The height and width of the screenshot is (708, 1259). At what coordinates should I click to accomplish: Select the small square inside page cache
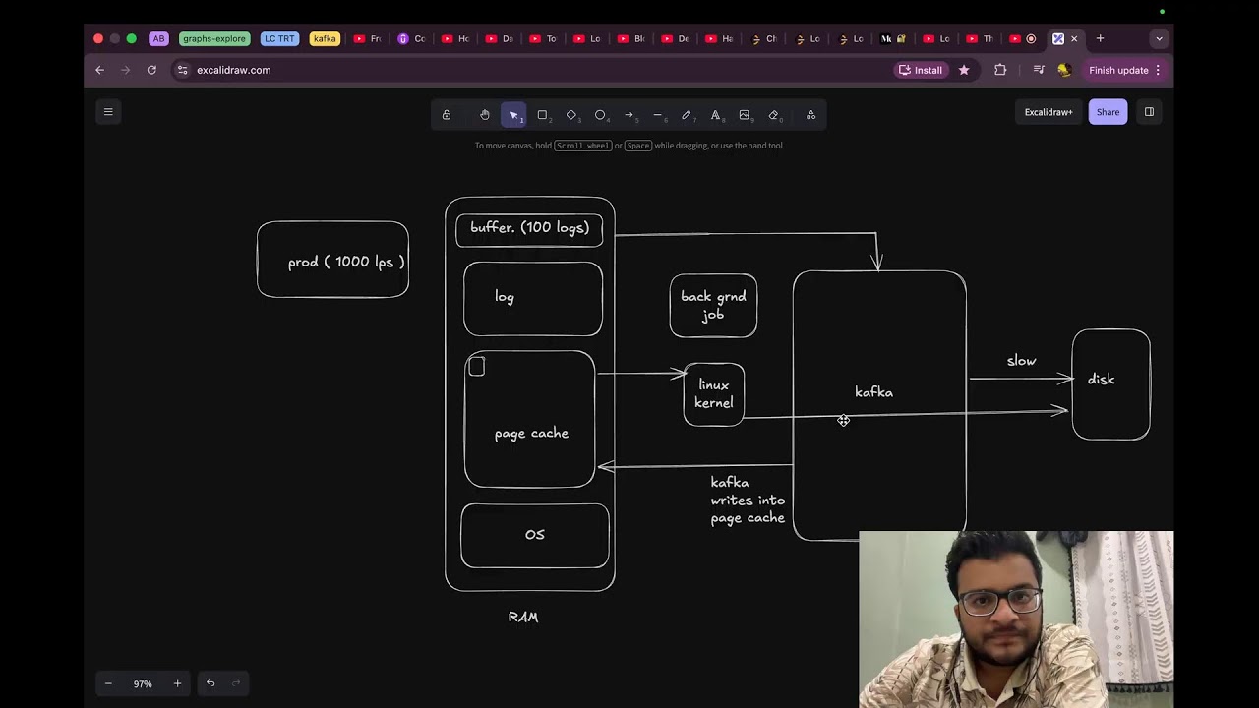pyautogui.click(x=477, y=367)
